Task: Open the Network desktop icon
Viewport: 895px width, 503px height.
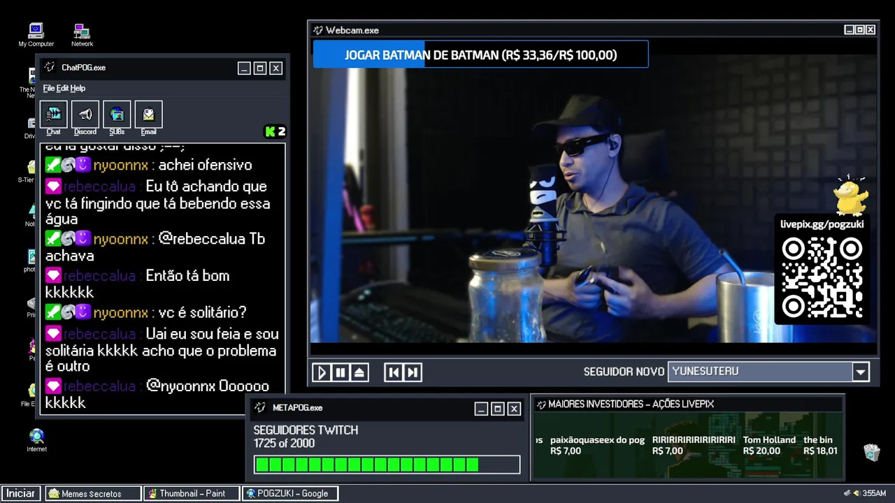Action: pyautogui.click(x=82, y=35)
